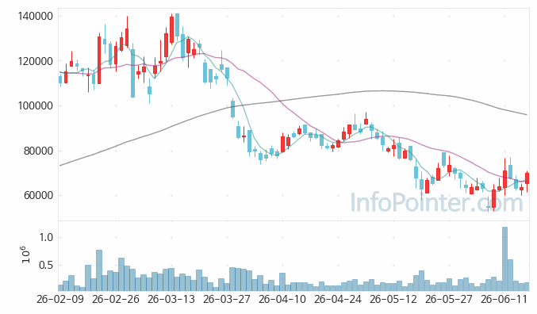Click the 26-02-26 date label
Viewport: 537px width, 314px height.
coord(116,299)
